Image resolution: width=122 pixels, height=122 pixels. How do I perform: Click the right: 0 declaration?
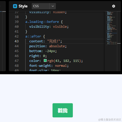coord(38,56)
